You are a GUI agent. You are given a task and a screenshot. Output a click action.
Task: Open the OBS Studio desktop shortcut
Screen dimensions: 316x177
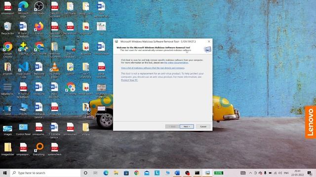(x=39, y=8)
